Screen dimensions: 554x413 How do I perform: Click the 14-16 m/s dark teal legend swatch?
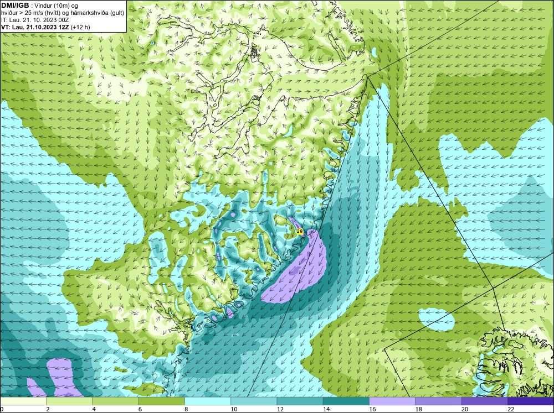(346, 401)
